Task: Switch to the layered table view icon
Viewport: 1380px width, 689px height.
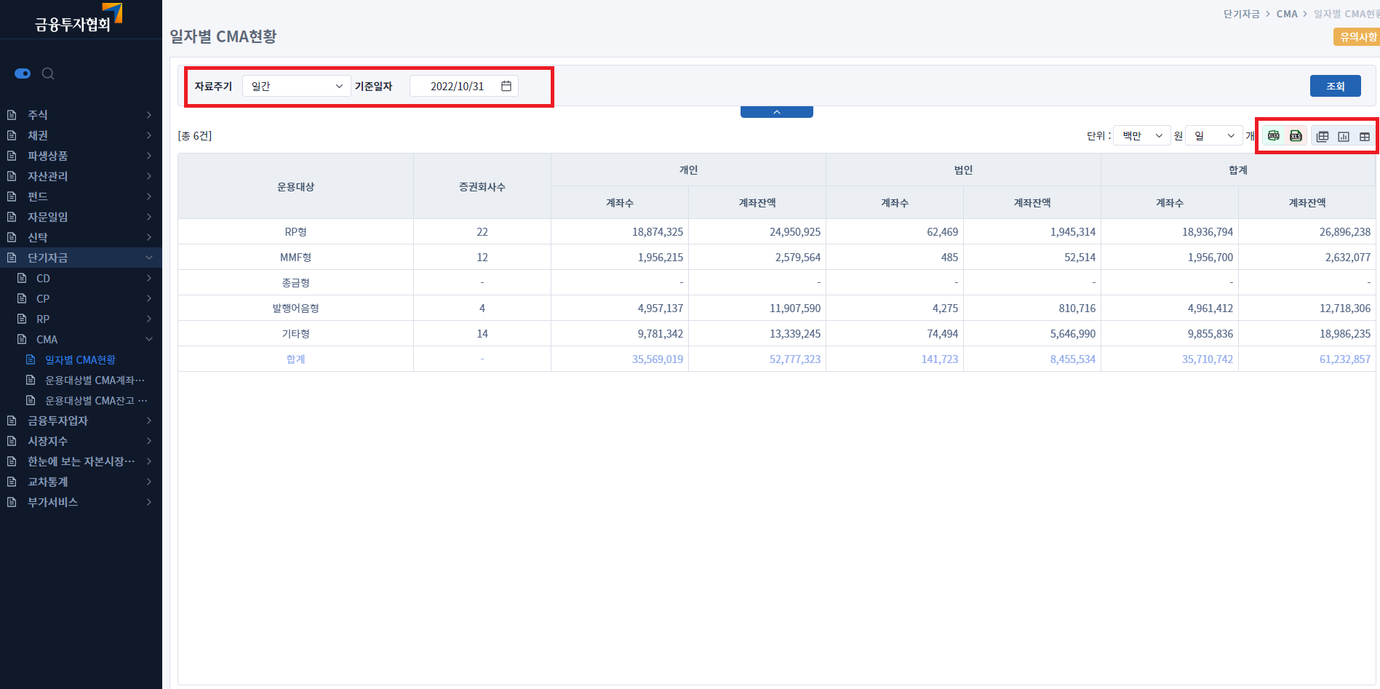Action: (x=1323, y=136)
